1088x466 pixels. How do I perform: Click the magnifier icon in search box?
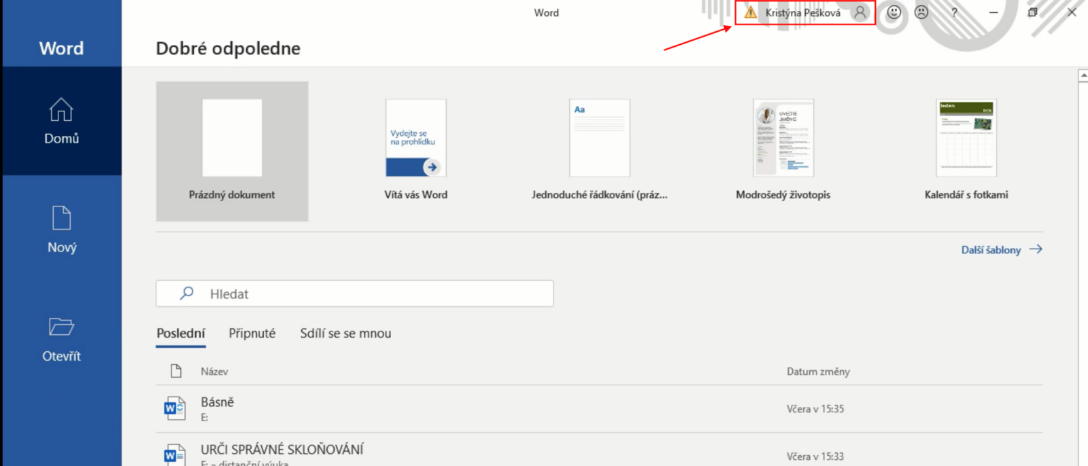(x=186, y=293)
